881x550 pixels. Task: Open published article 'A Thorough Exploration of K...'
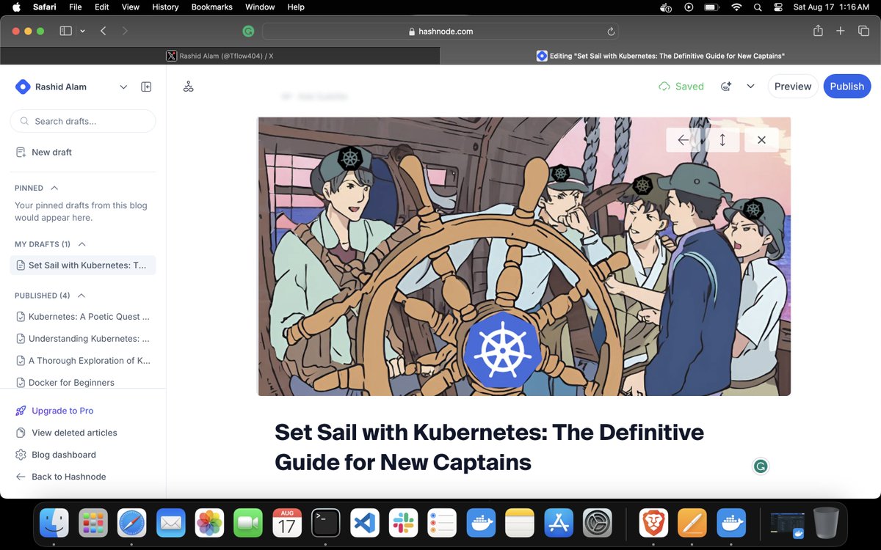[83, 361]
